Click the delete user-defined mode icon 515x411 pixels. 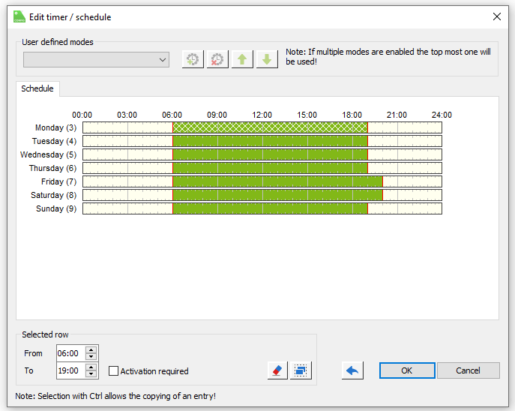pos(217,60)
